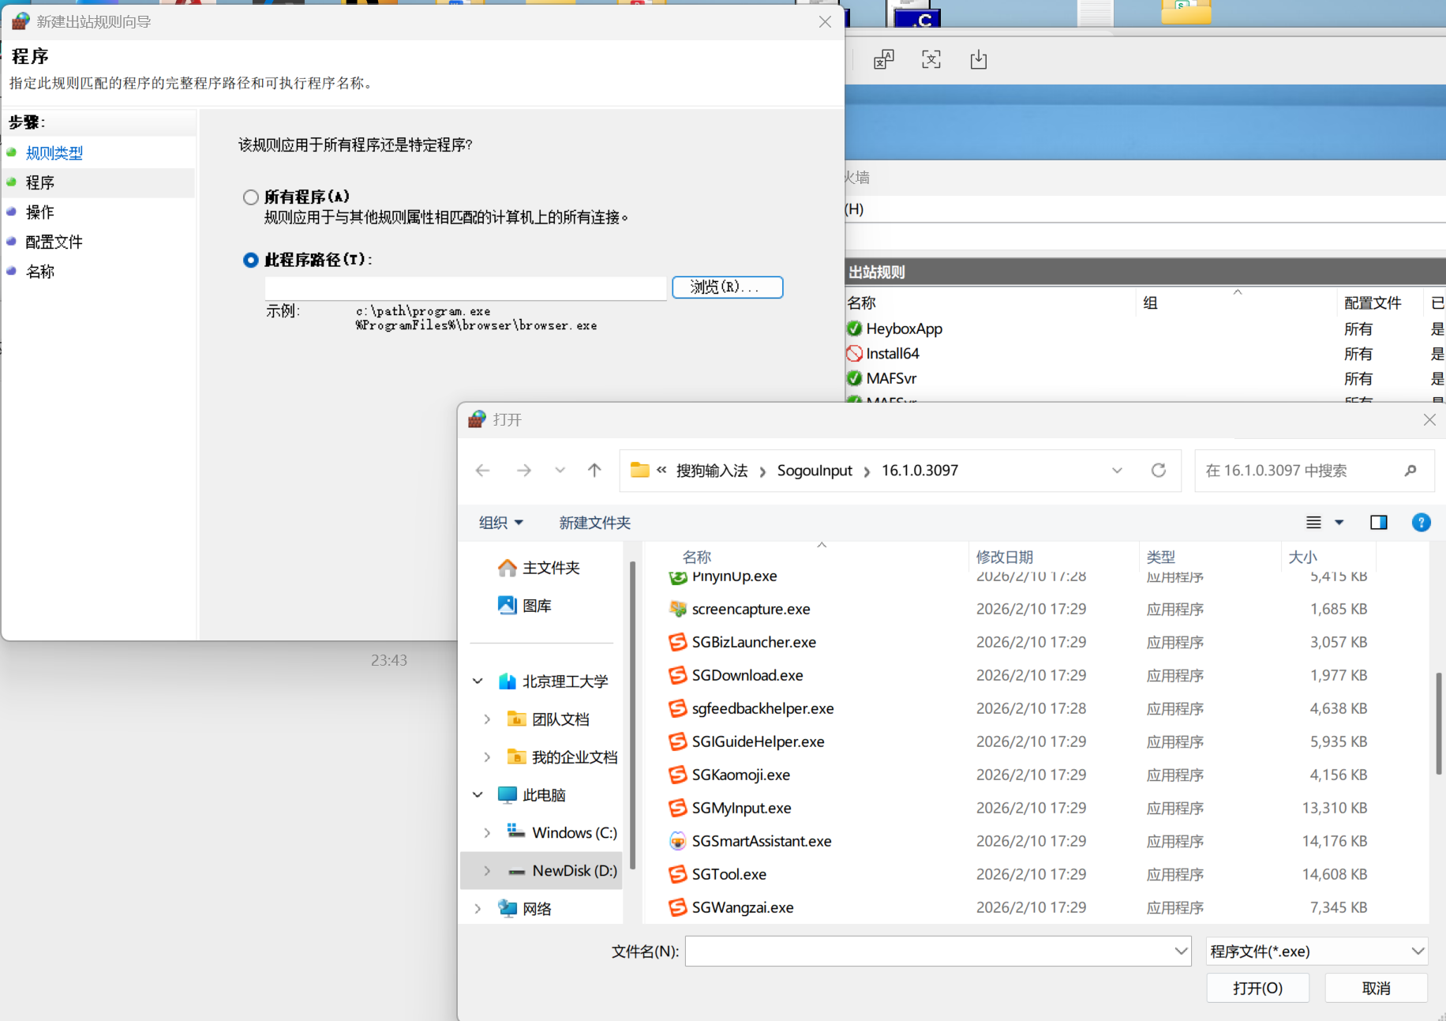Select the 配置文件 step in wizard
Screen dimensions: 1446x1021
click(54, 242)
